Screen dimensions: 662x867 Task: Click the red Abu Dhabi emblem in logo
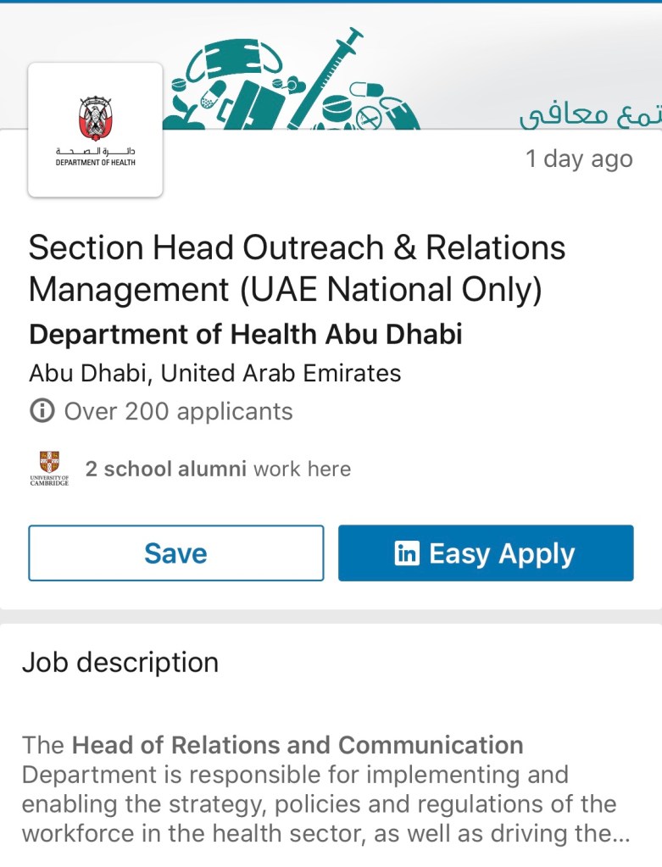(95, 116)
